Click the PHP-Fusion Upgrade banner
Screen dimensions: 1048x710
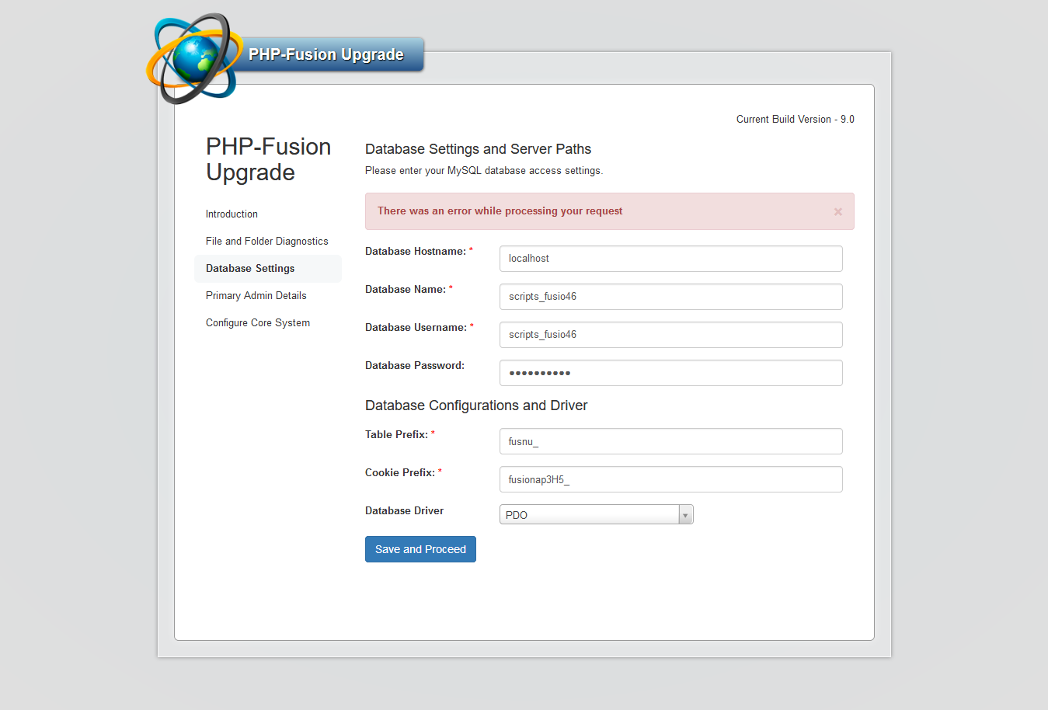(326, 54)
